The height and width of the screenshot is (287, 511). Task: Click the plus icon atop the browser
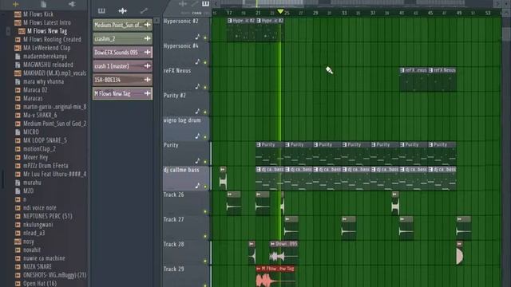(x=16, y=4)
